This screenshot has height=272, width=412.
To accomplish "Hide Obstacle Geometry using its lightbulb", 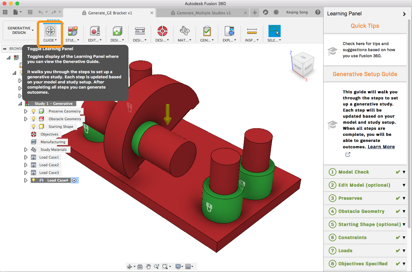I will 33,119.
